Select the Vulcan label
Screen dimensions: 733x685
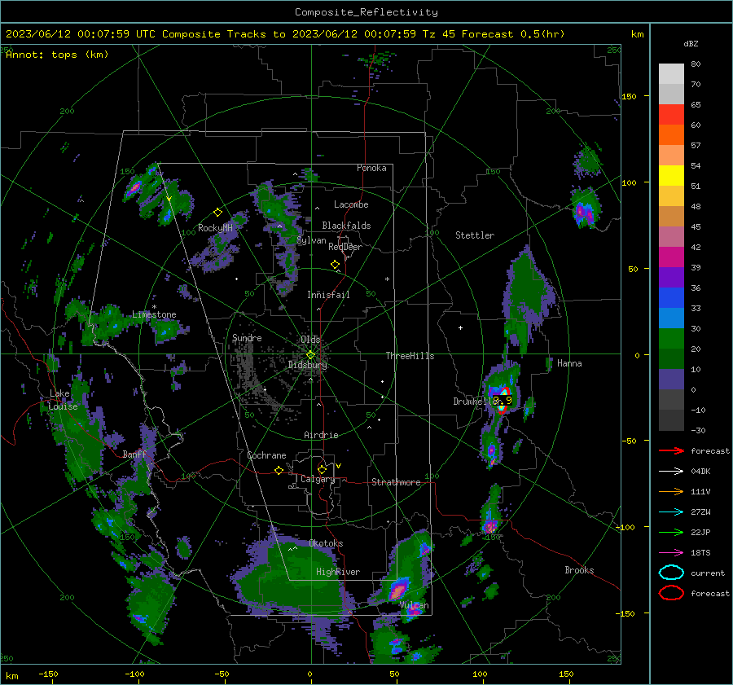click(x=414, y=605)
